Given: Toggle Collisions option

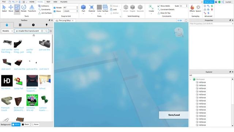Looking at the screenshot, I should [x=44, y=6].
